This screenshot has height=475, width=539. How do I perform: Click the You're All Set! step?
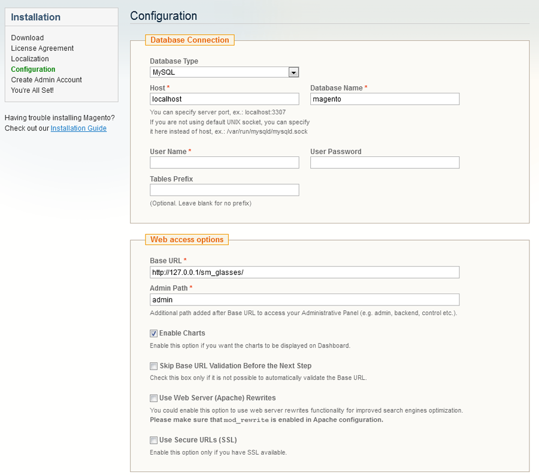[x=32, y=90]
